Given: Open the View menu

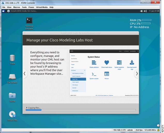Looking at the screenshot, I should (9, 7).
